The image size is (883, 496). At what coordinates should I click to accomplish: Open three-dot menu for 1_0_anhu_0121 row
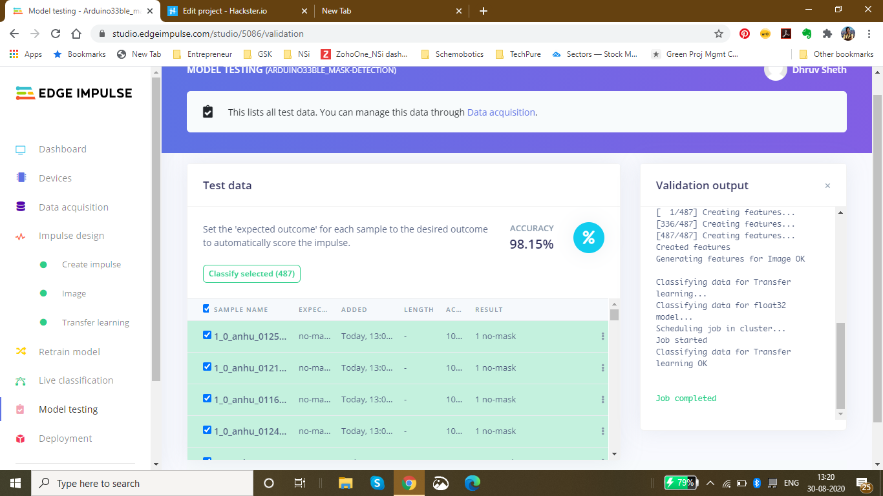[602, 368]
